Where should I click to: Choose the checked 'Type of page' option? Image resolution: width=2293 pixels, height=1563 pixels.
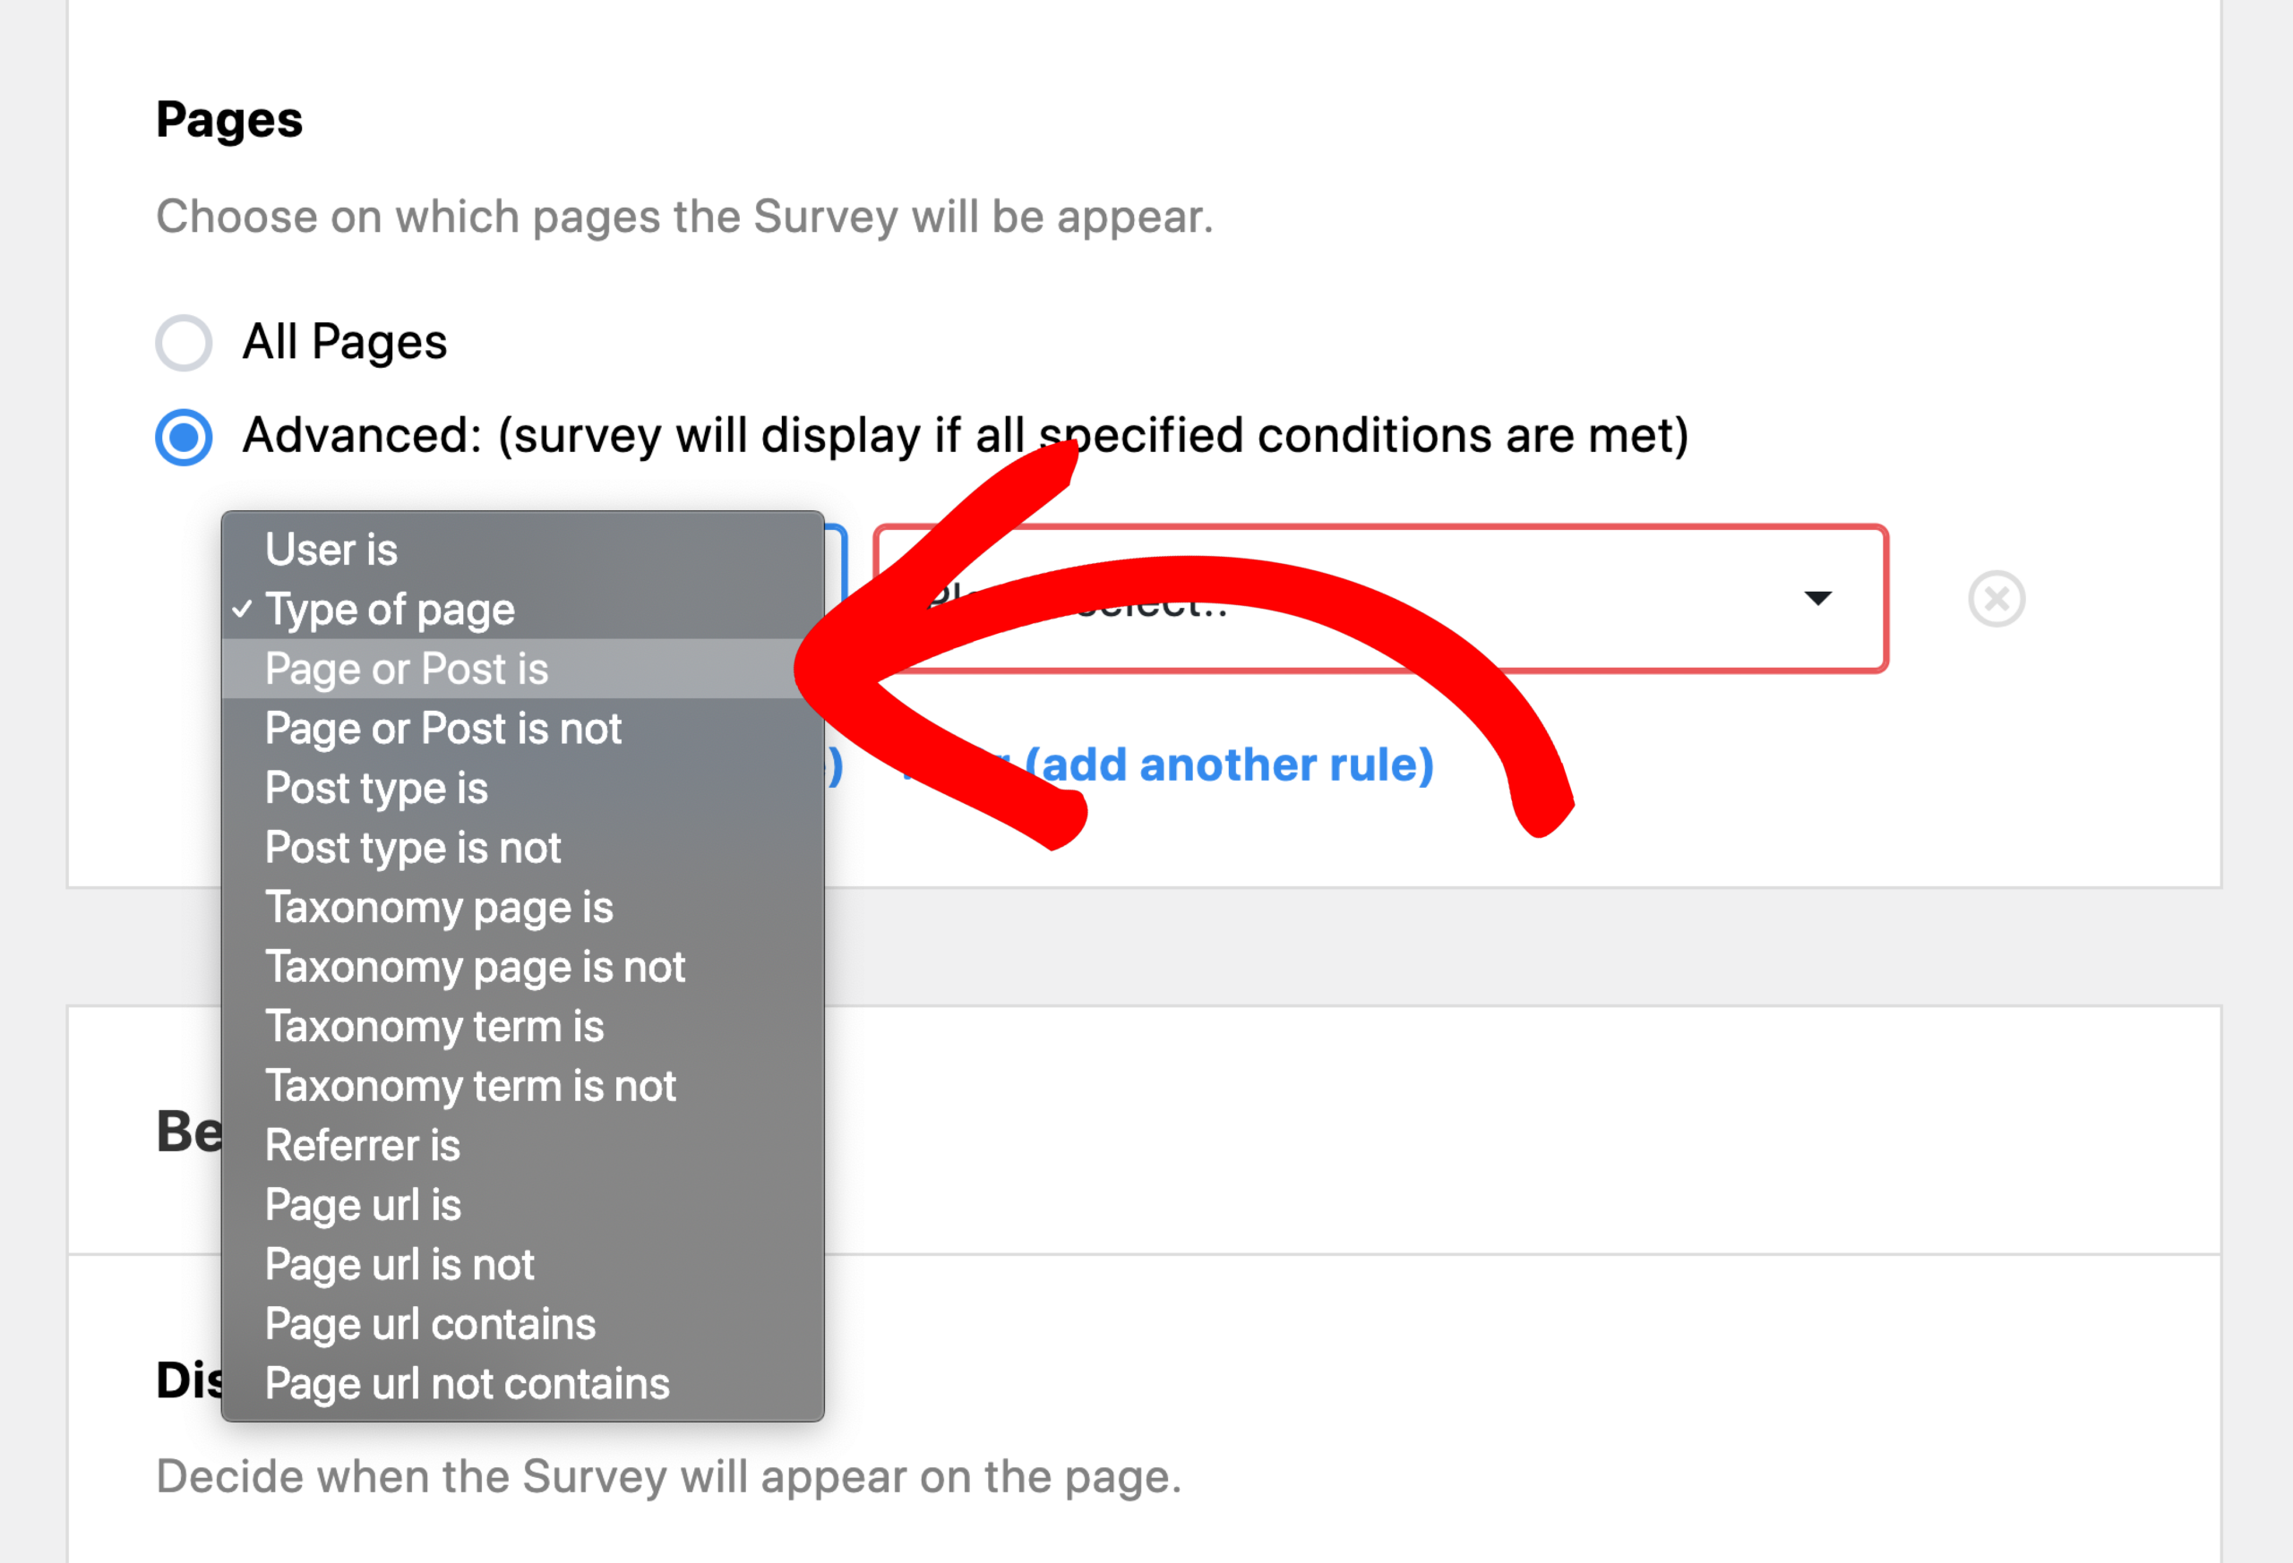(523, 610)
